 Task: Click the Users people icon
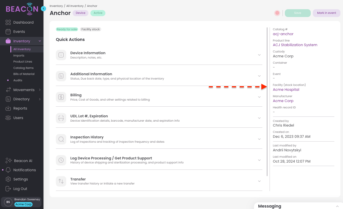8,118
